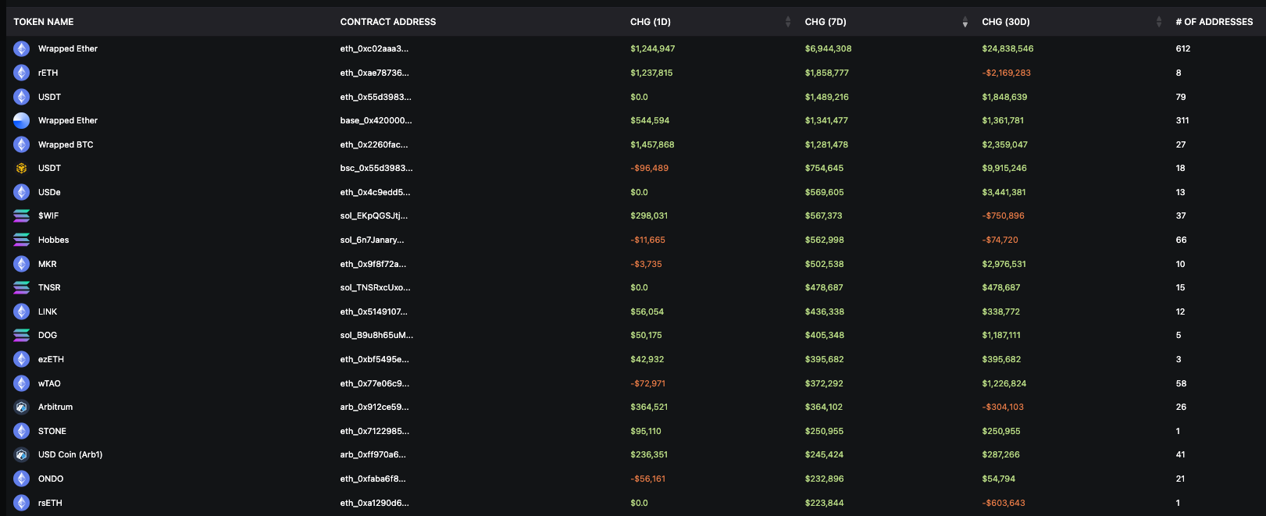Click the 30D change value $9,915,246
This screenshot has width=1266, height=516.
click(x=1004, y=168)
